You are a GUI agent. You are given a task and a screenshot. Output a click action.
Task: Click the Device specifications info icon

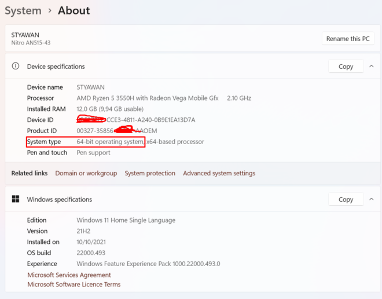(x=16, y=66)
